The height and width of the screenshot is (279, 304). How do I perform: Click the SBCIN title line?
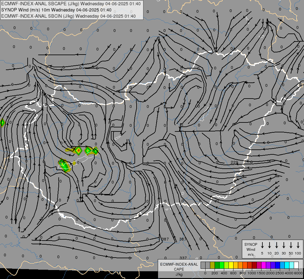pos(68,16)
